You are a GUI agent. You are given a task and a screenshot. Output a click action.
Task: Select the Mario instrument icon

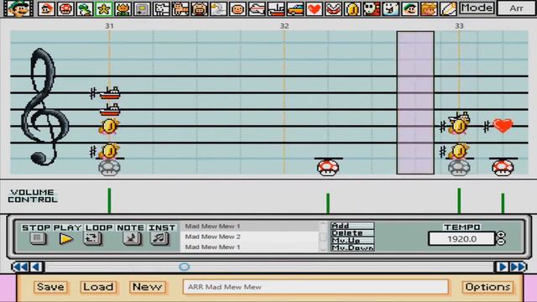[x=46, y=8]
